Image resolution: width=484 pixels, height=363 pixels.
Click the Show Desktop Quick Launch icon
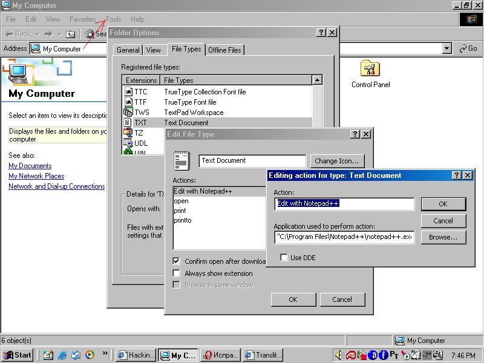click(x=48, y=355)
